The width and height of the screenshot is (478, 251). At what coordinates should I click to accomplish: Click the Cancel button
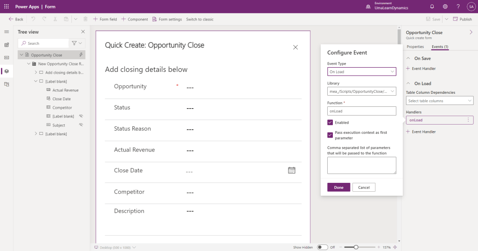(x=364, y=187)
